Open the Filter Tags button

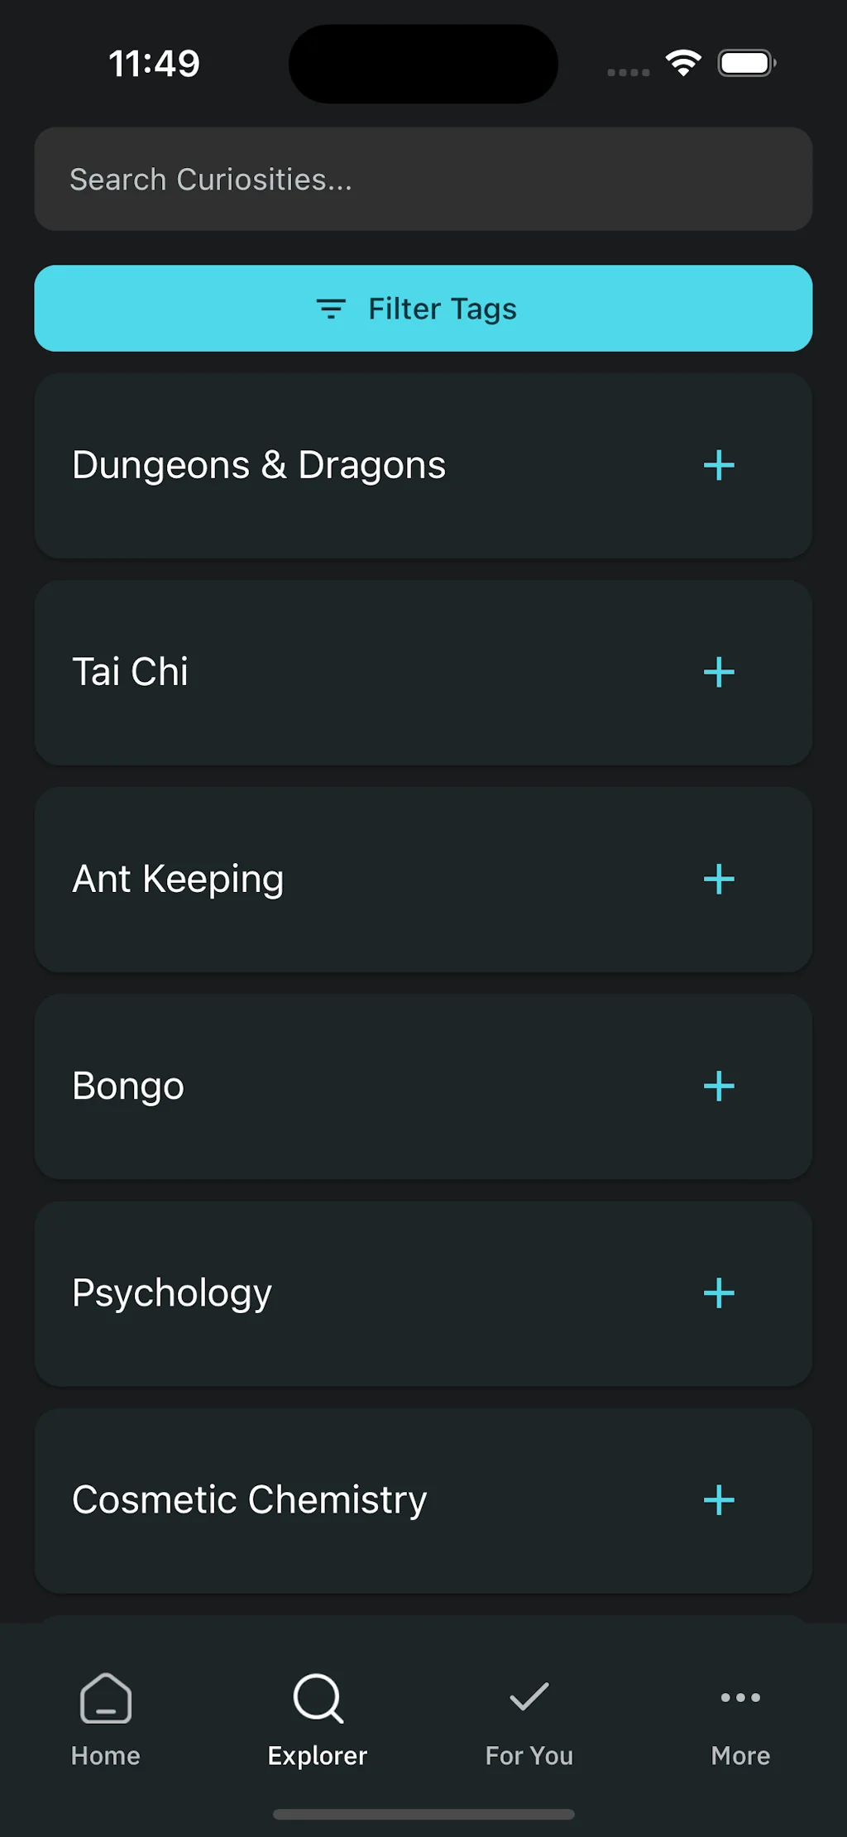pyautogui.click(x=423, y=309)
